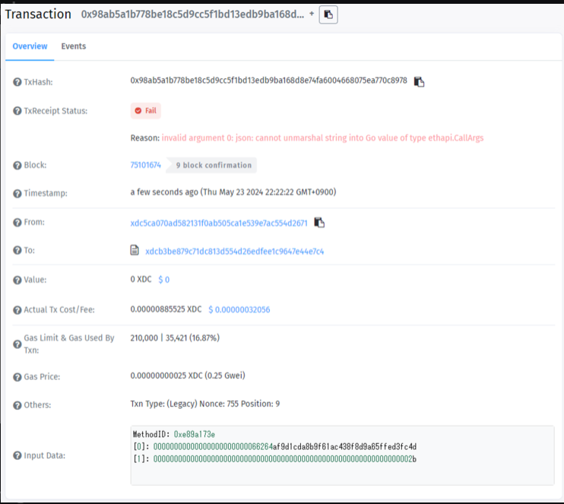The width and height of the screenshot is (564, 504).
Task: Click the help icon next to Value
Action: click(17, 280)
